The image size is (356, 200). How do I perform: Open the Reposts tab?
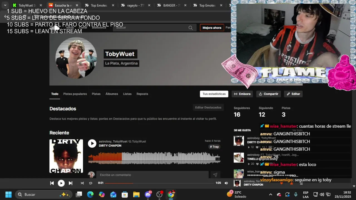pos(142,94)
